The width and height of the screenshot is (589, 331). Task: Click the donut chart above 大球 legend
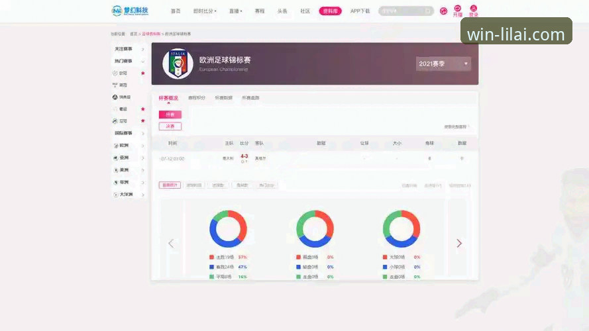pos(402,228)
